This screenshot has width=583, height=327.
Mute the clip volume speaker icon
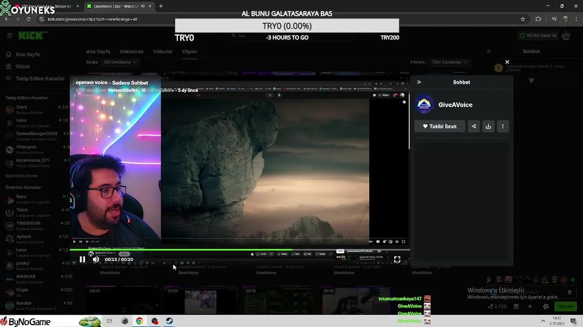(x=96, y=259)
